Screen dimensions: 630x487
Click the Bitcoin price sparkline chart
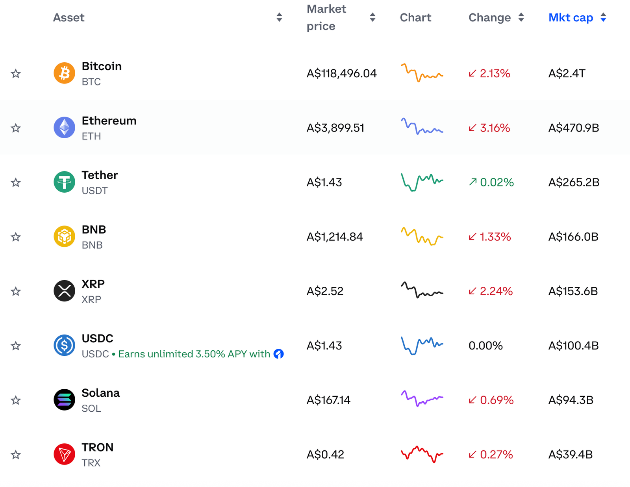421,73
